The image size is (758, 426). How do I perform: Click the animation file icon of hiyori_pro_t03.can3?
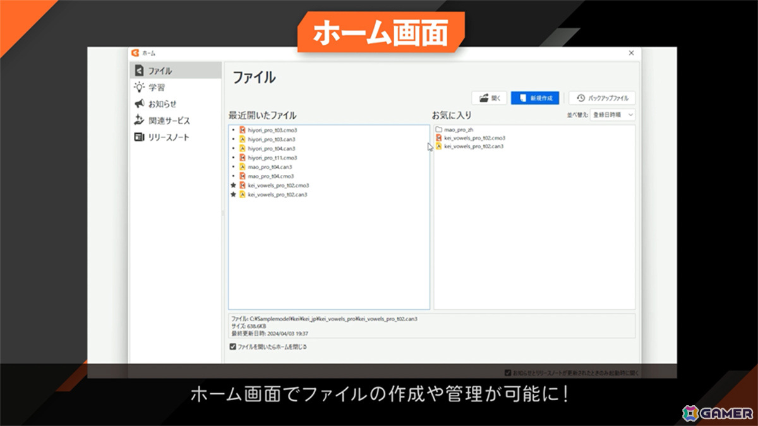pyautogui.click(x=243, y=139)
